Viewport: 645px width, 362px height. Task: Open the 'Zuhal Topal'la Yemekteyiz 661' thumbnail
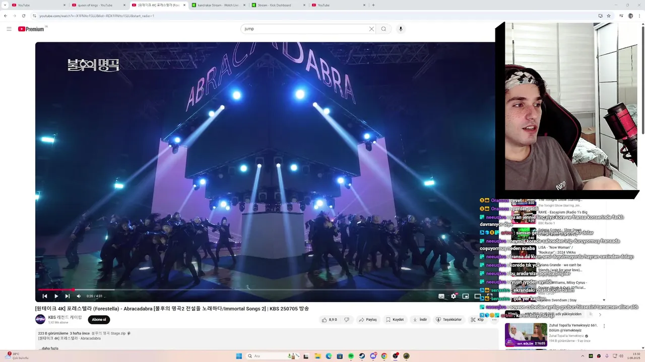[x=526, y=335]
